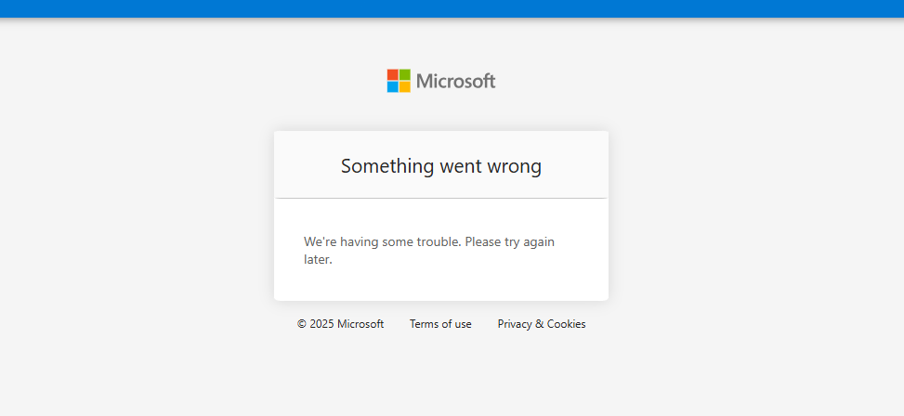Click the word Cookies in the footer

[566, 324]
